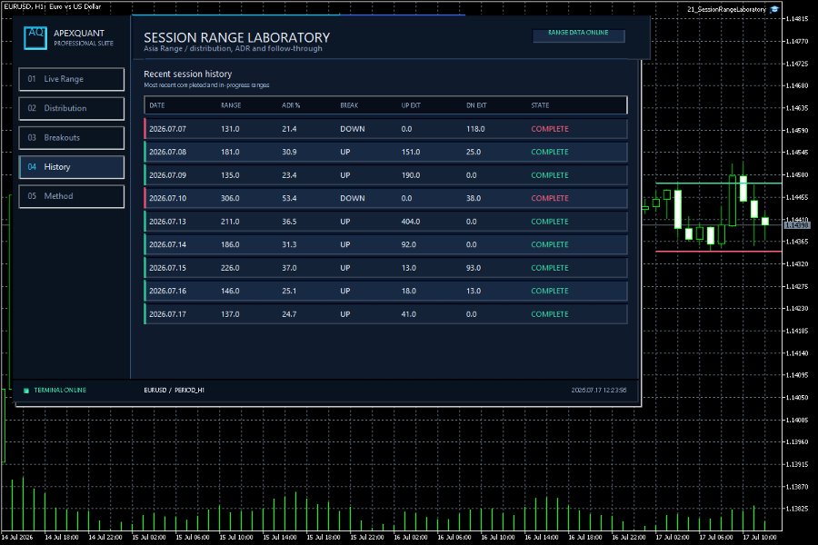
Task: Click the green upper range line on the chart
Action: click(718, 183)
